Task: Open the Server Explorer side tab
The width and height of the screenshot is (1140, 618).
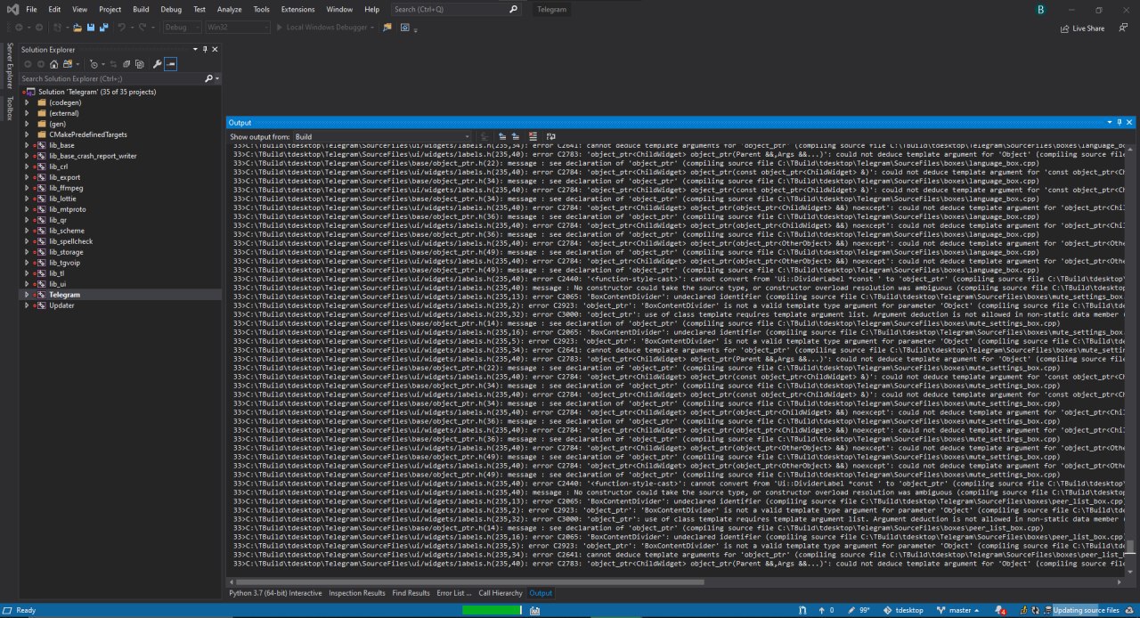Action: [10, 65]
